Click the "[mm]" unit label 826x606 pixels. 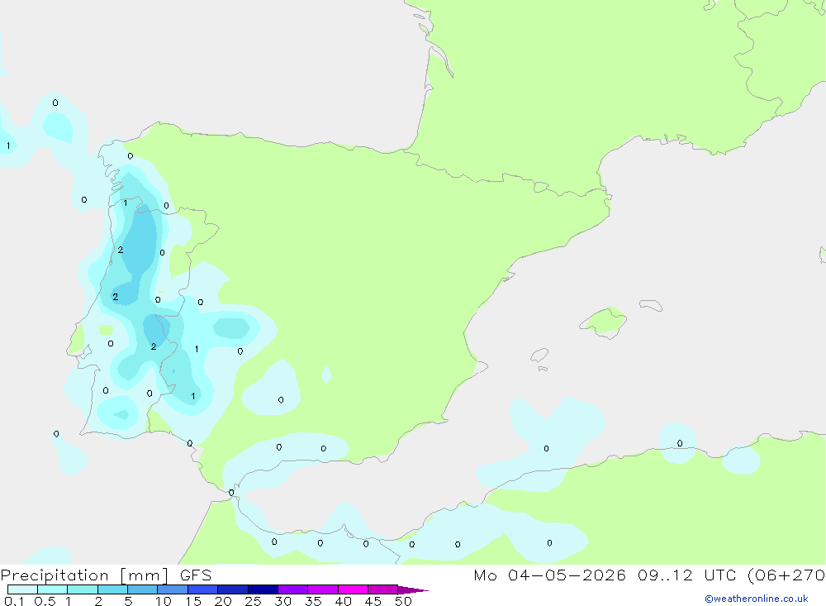point(145,575)
